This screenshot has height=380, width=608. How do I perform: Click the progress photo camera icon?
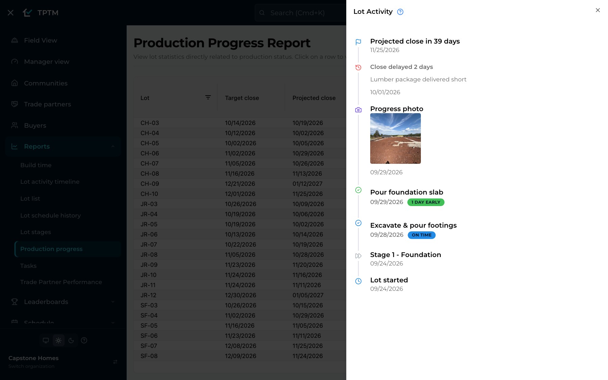coord(358,110)
